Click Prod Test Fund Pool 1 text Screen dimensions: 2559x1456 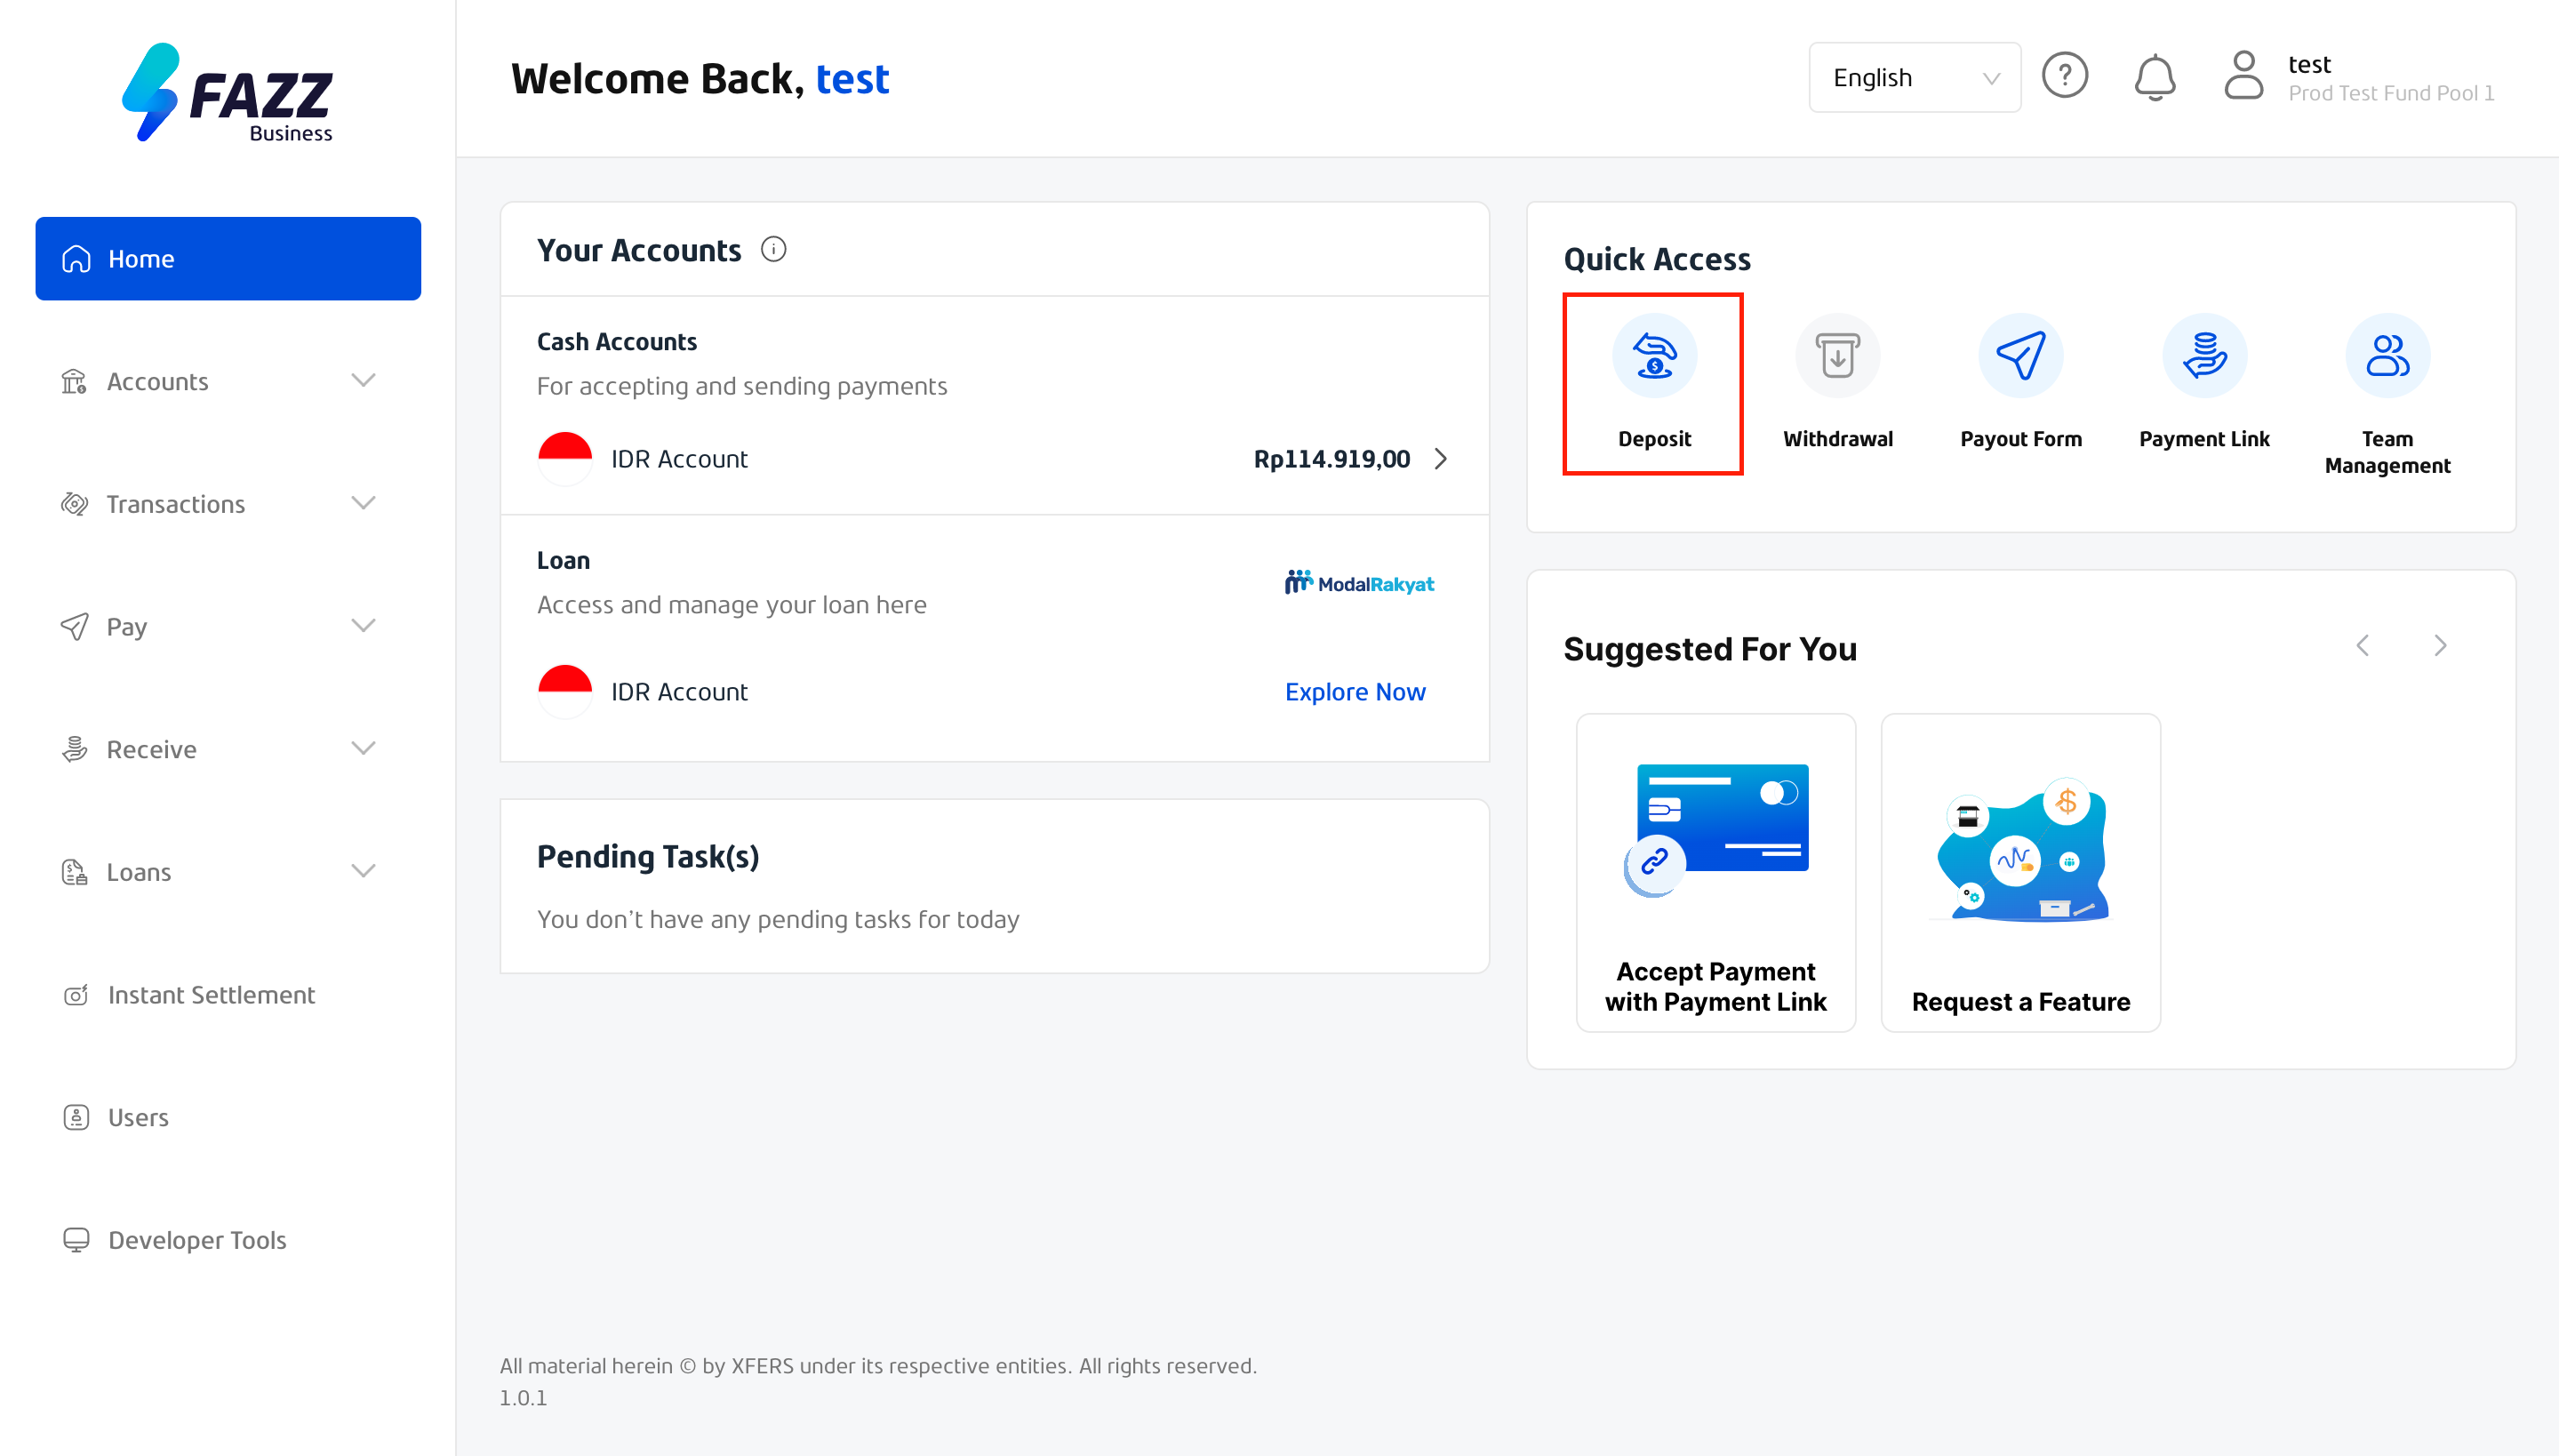2391,93
